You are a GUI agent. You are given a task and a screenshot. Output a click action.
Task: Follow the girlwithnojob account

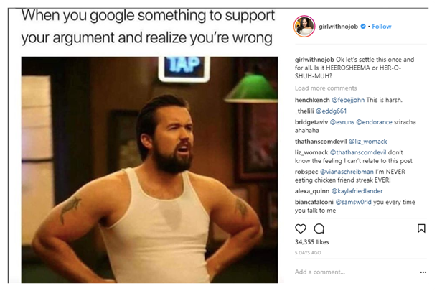[382, 27]
